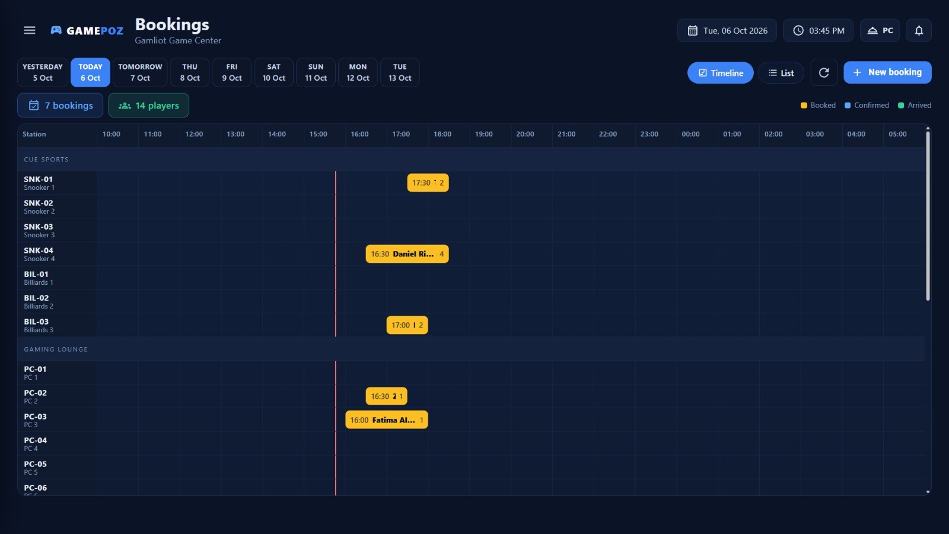This screenshot has height=534, width=949.
Task: Open the PC station type selector
Action: click(x=880, y=30)
